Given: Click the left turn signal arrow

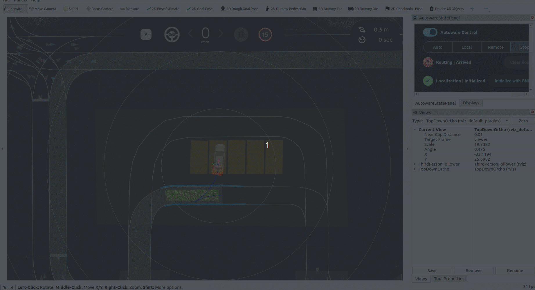Looking at the screenshot, I should tap(190, 34).
